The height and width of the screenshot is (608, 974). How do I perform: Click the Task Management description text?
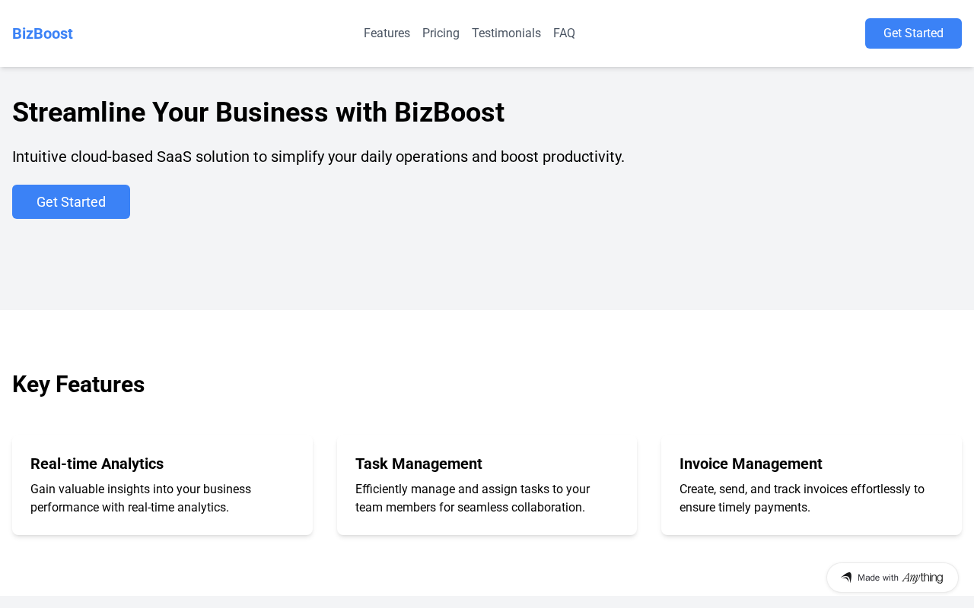tap(472, 498)
